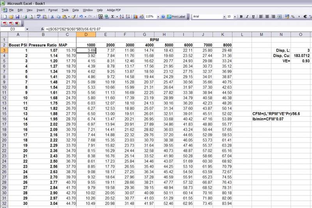This screenshot has width=312, height=208.
Task: Toggle Underline formatting
Action: tap(253, 17)
